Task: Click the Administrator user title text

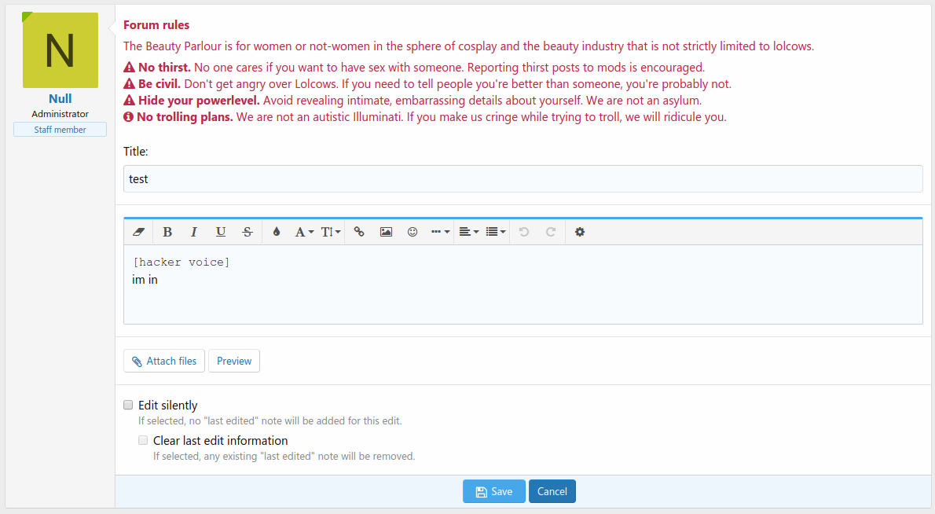Action: (60, 114)
